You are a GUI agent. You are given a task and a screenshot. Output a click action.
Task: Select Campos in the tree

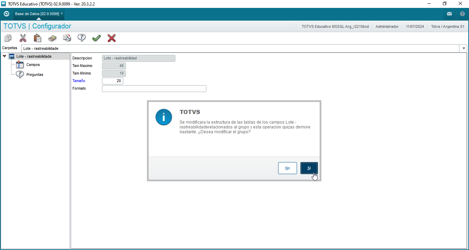coord(33,65)
